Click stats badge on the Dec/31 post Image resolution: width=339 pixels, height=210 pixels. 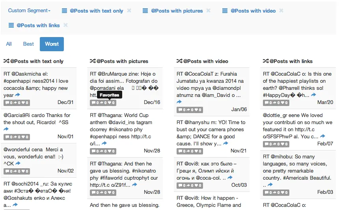[x=17, y=103]
